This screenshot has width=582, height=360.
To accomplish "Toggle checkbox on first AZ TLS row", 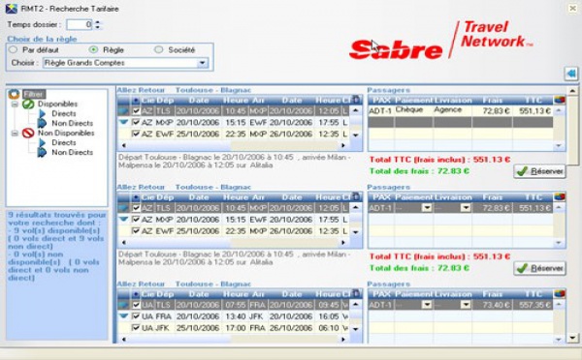I will pos(136,110).
